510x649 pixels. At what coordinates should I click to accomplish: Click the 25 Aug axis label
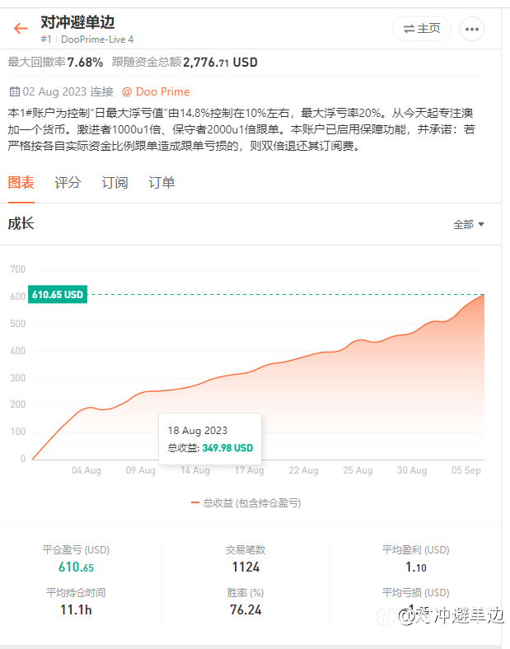click(358, 470)
